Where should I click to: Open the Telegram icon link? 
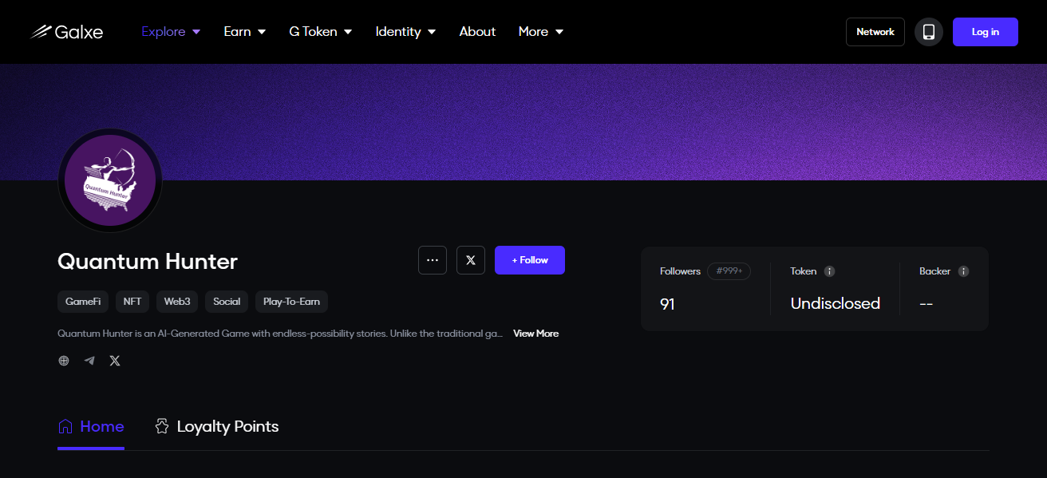coord(89,361)
